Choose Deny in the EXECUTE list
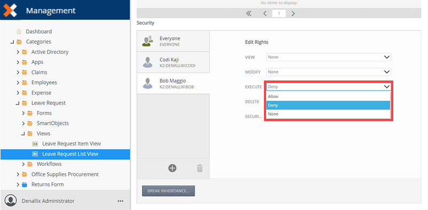The image size is (428, 210). [328, 105]
